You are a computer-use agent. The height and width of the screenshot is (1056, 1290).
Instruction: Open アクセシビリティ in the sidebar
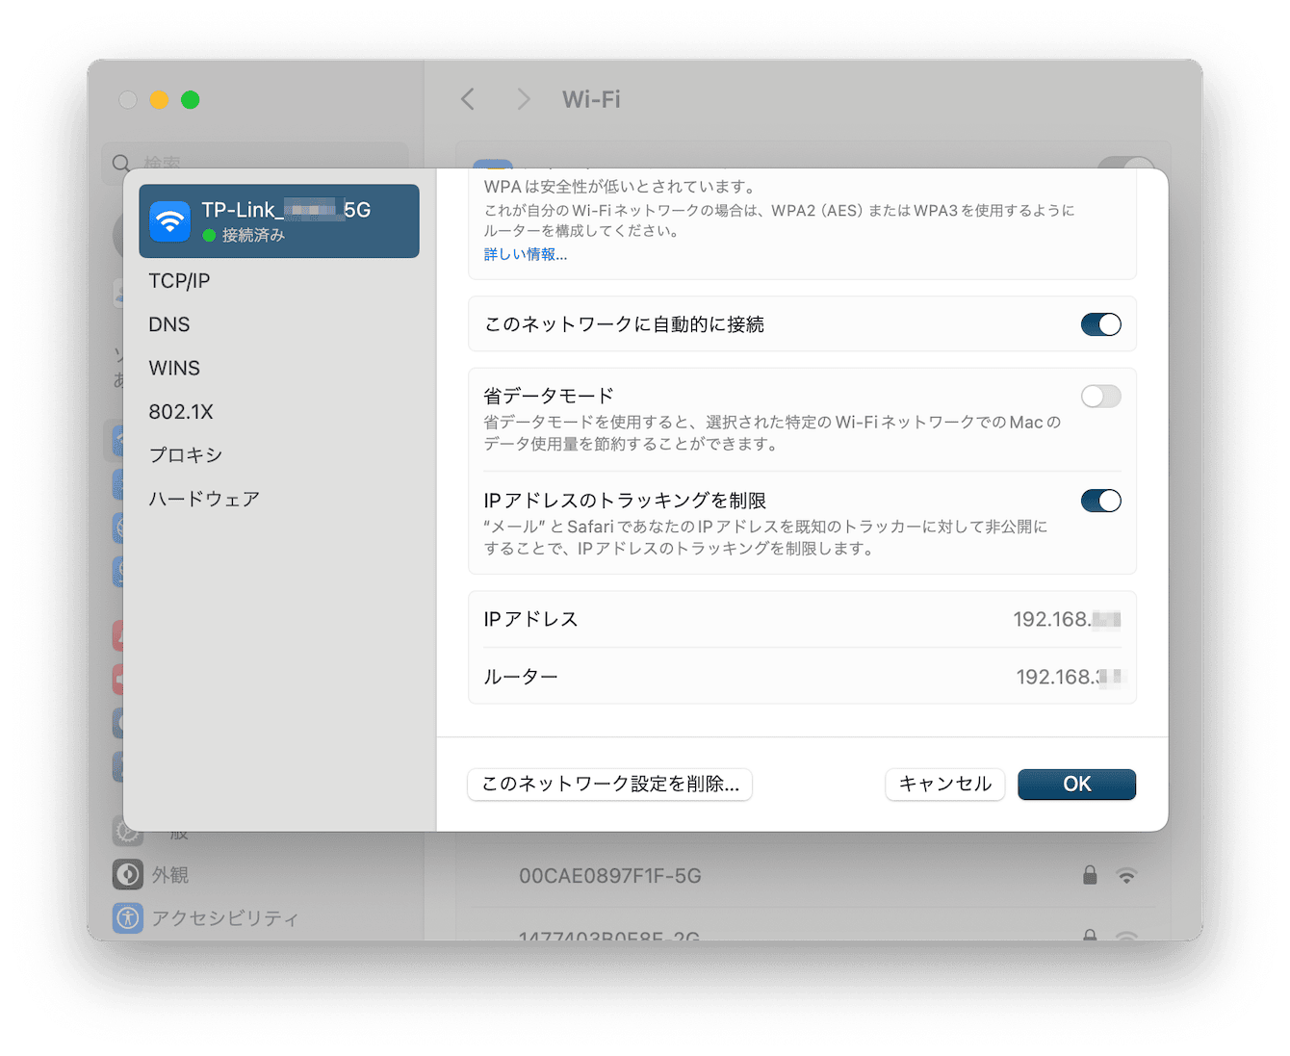pyautogui.click(x=225, y=917)
